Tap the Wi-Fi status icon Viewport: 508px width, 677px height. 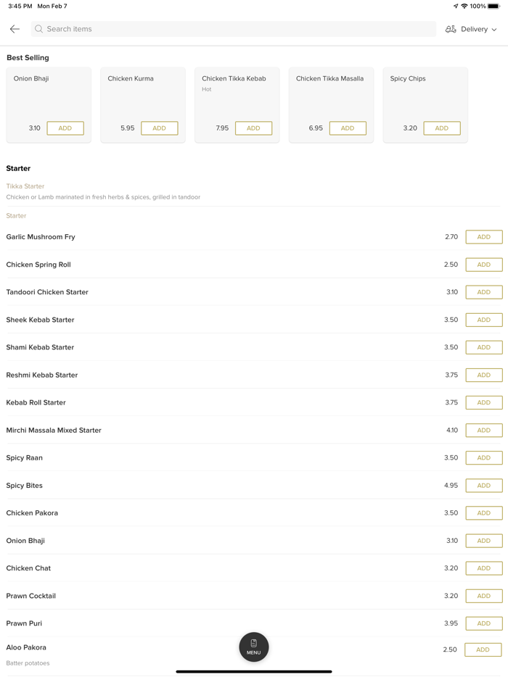tap(464, 7)
